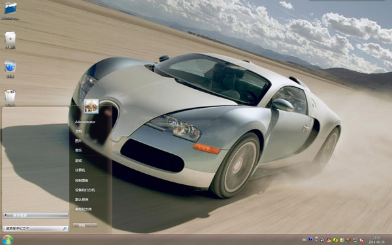
Task: Click the muted volume tray icon
Action: tap(361, 240)
